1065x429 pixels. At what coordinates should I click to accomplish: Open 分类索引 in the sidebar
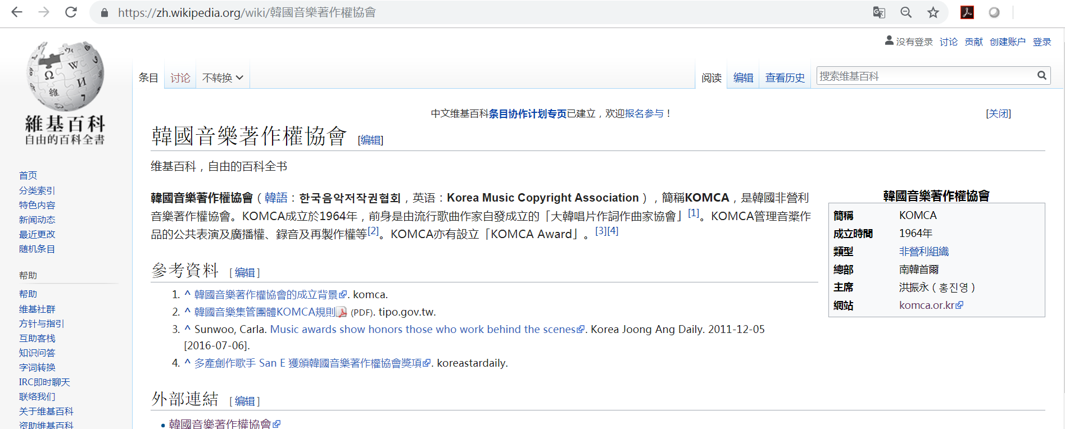coord(37,190)
